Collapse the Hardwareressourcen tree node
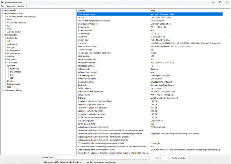Screen dimensions: 231x164 [x=3, y=13]
